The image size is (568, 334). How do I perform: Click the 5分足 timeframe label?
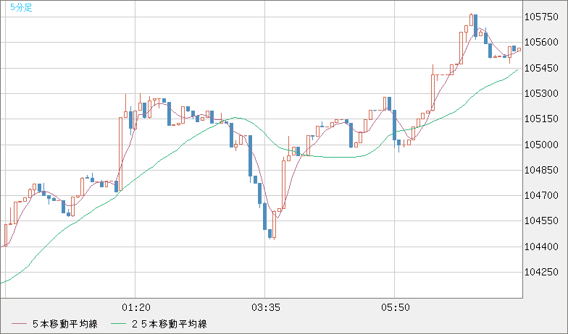click(22, 7)
